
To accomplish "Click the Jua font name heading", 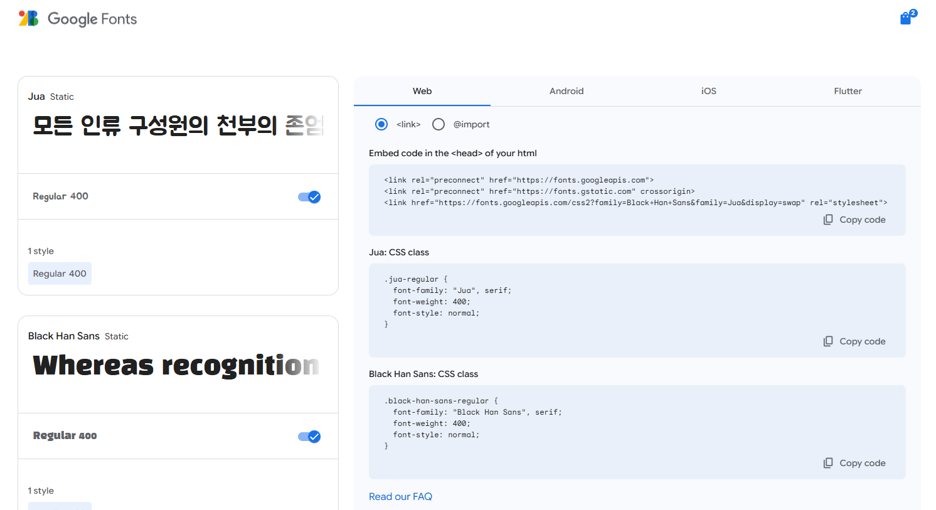I will coord(36,96).
